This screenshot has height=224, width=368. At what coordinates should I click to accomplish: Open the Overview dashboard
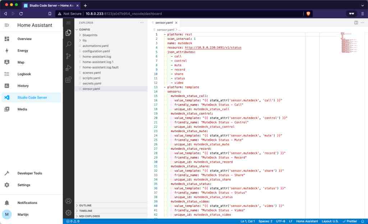click(31, 39)
